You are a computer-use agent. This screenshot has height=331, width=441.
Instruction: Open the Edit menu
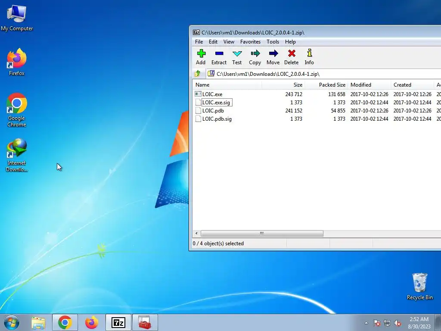point(213,42)
